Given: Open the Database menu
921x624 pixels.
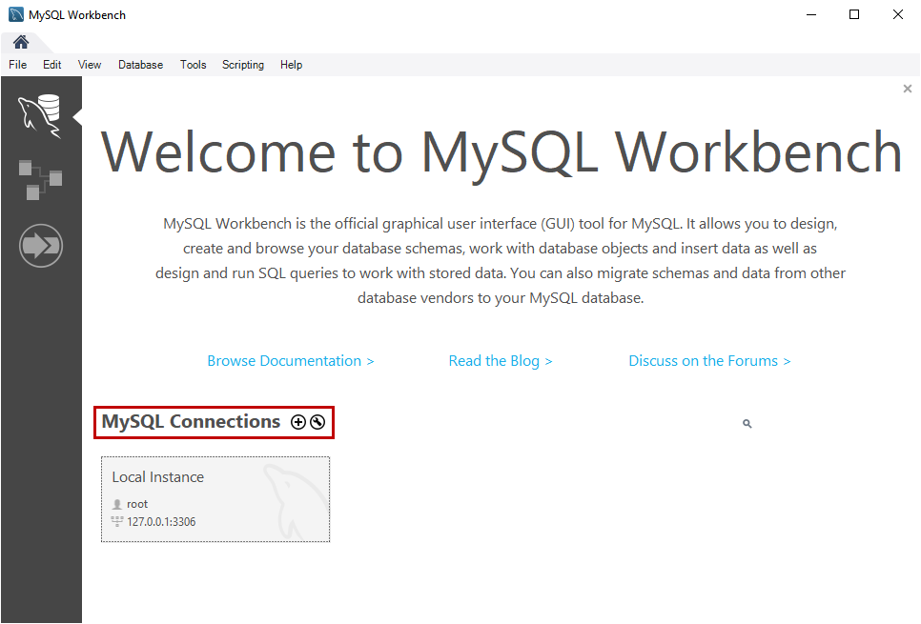Looking at the screenshot, I should [140, 65].
